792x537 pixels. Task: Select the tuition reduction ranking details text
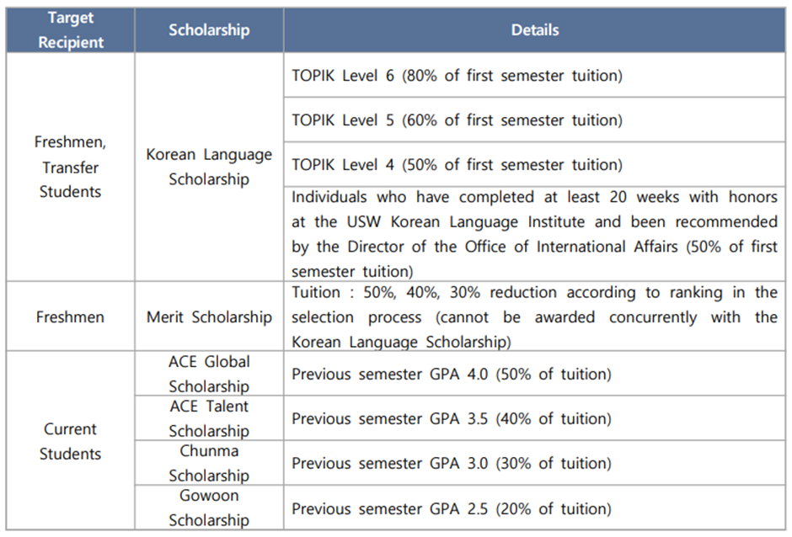point(534,317)
